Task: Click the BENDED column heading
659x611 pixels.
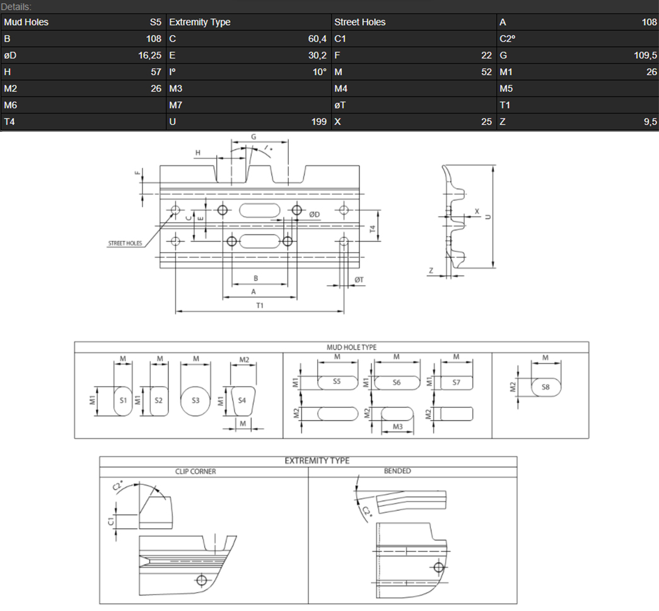Action: coord(397,471)
